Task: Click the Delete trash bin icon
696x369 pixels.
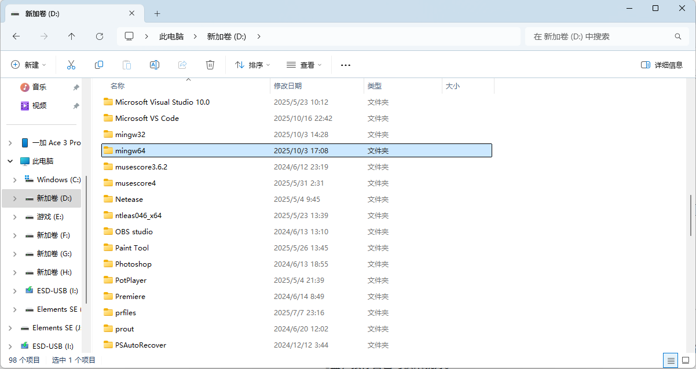Action: [x=210, y=65]
